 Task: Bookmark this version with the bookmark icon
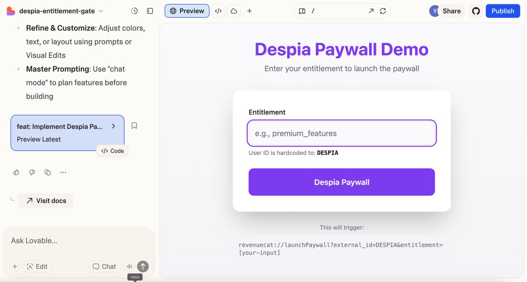coord(134,126)
